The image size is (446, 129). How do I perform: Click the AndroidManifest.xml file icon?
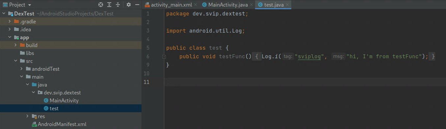pyautogui.click(x=34, y=124)
